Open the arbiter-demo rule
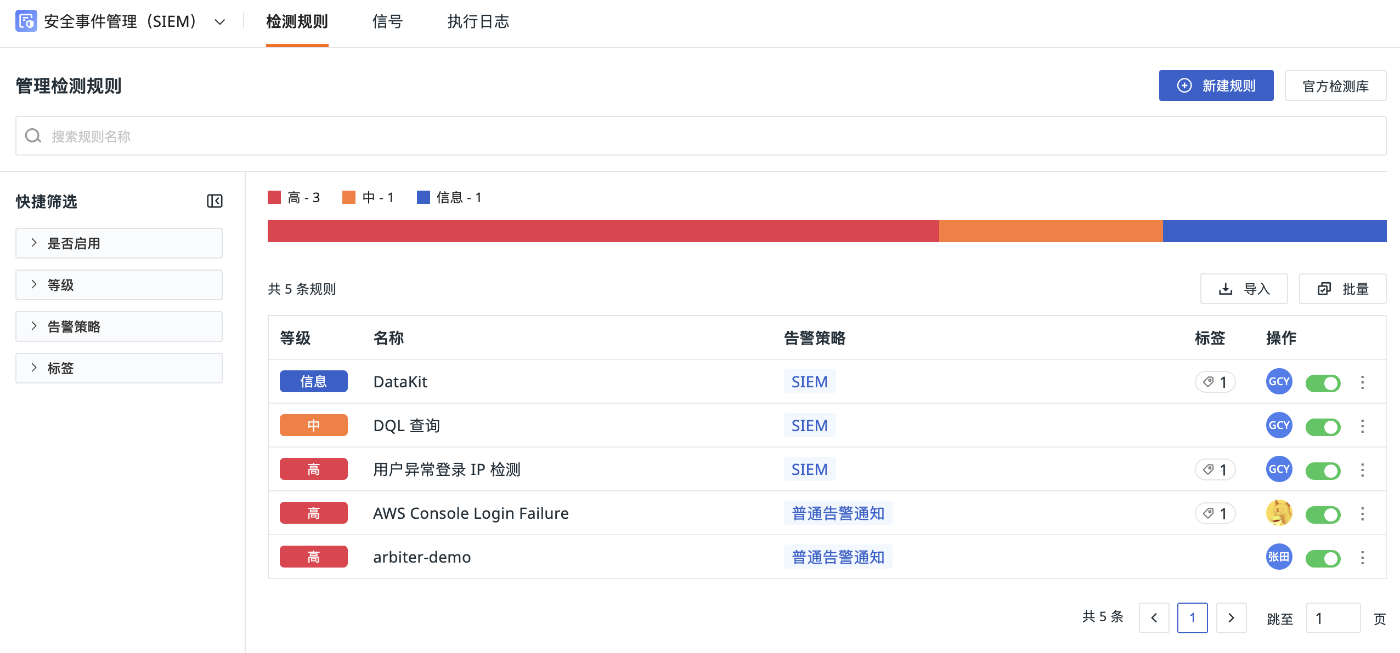Image resolution: width=1400 pixels, height=653 pixels. [x=422, y=557]
